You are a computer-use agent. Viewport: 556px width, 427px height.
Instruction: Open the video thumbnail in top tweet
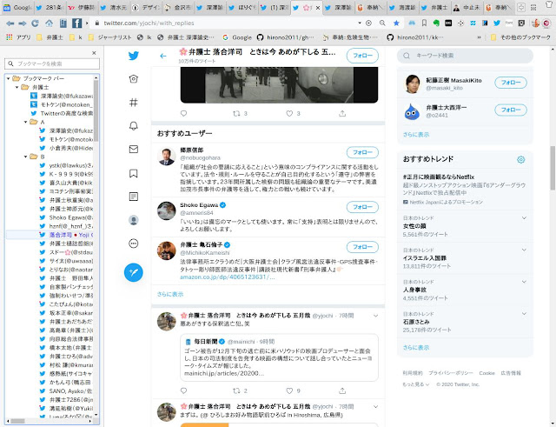(x=279, y=85)
